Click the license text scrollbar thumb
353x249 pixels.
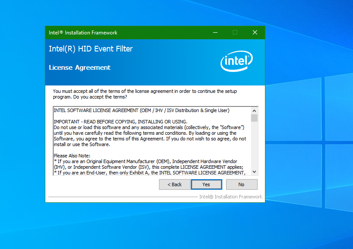coord(254,118)
